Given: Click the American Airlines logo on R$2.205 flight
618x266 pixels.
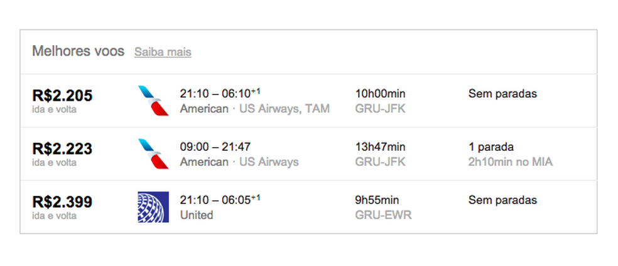Looking at the screenshot, I should (153, 101).
